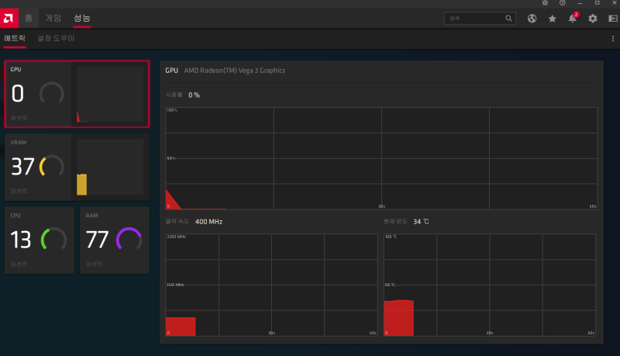Open the 메트릭 metrics sub-tab
This screenshot has height=356, width=620.
(x=15, y=38)
